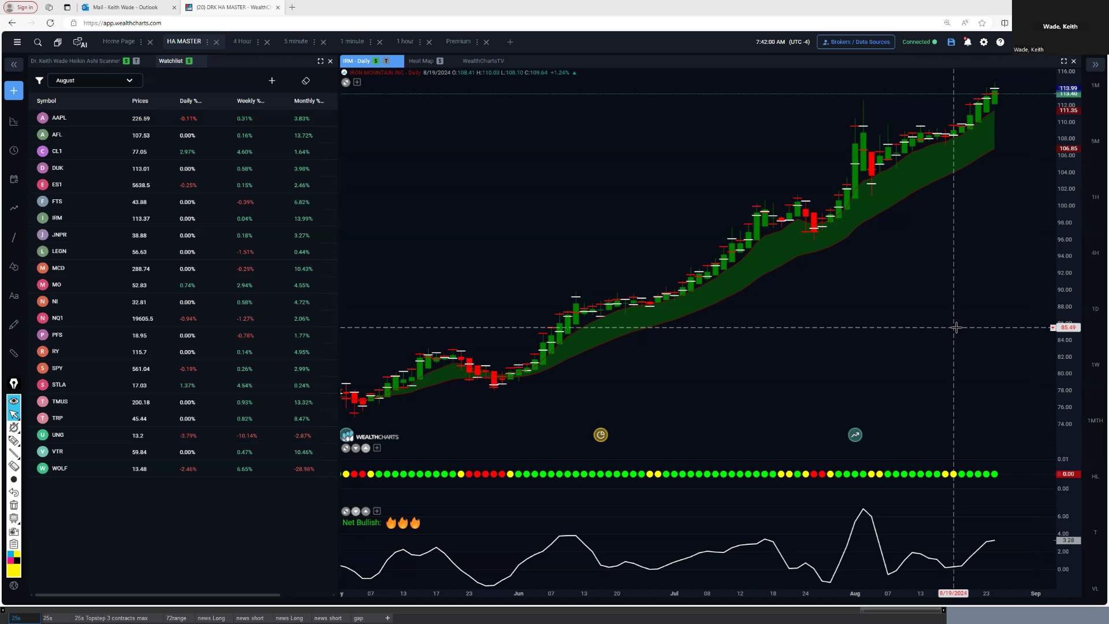1109x624 pixels.
Task: Click the Aa text tool in sidebar
Action: click(x=14, y=296)
